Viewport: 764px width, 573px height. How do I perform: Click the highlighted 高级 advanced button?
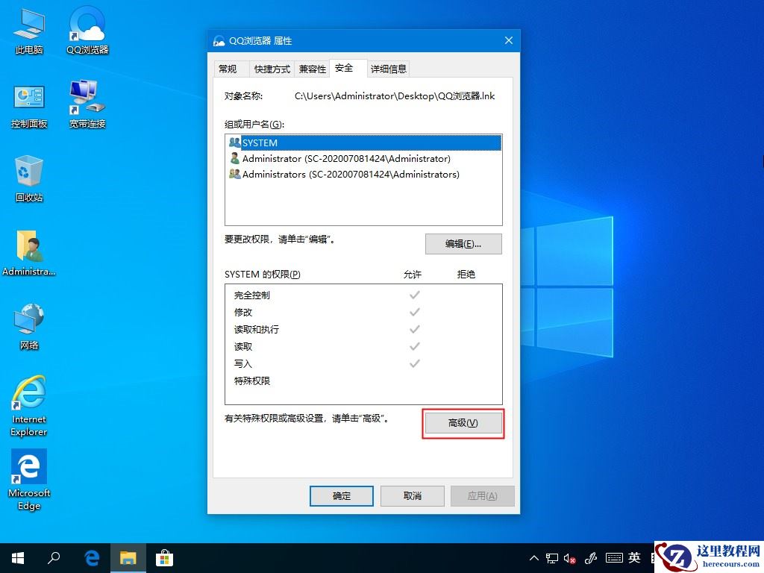click(463, 423)
